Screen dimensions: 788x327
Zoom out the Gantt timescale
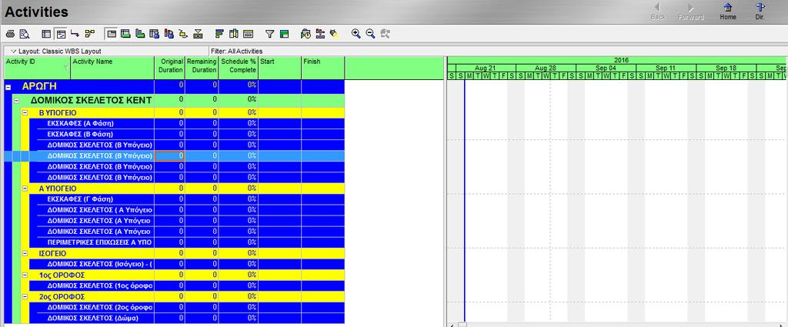[x=370, y=34]
